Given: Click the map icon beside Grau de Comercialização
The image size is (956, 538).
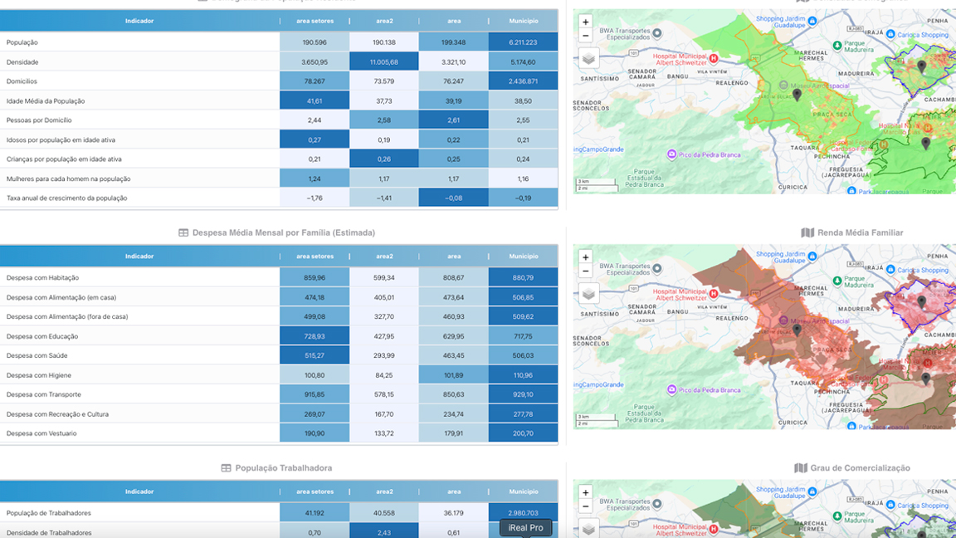Looking at the screenshot, I should point(800,468).
